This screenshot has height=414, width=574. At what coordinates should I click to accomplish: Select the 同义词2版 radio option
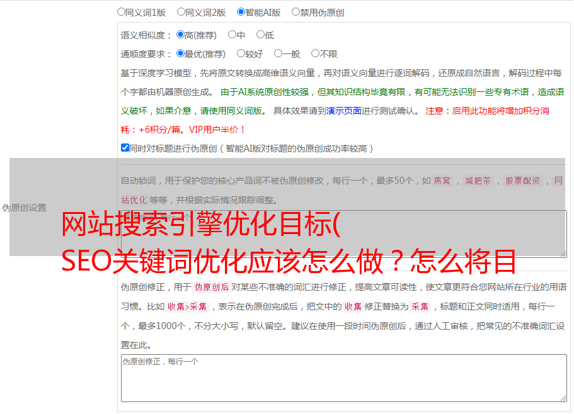181,12
